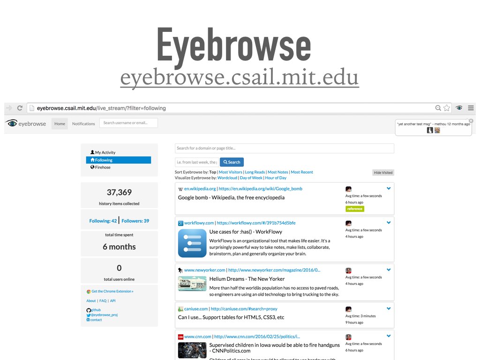The image size is (480, 360).
Task: Visualize by Hour of Day
Action: tap(276, 178)
